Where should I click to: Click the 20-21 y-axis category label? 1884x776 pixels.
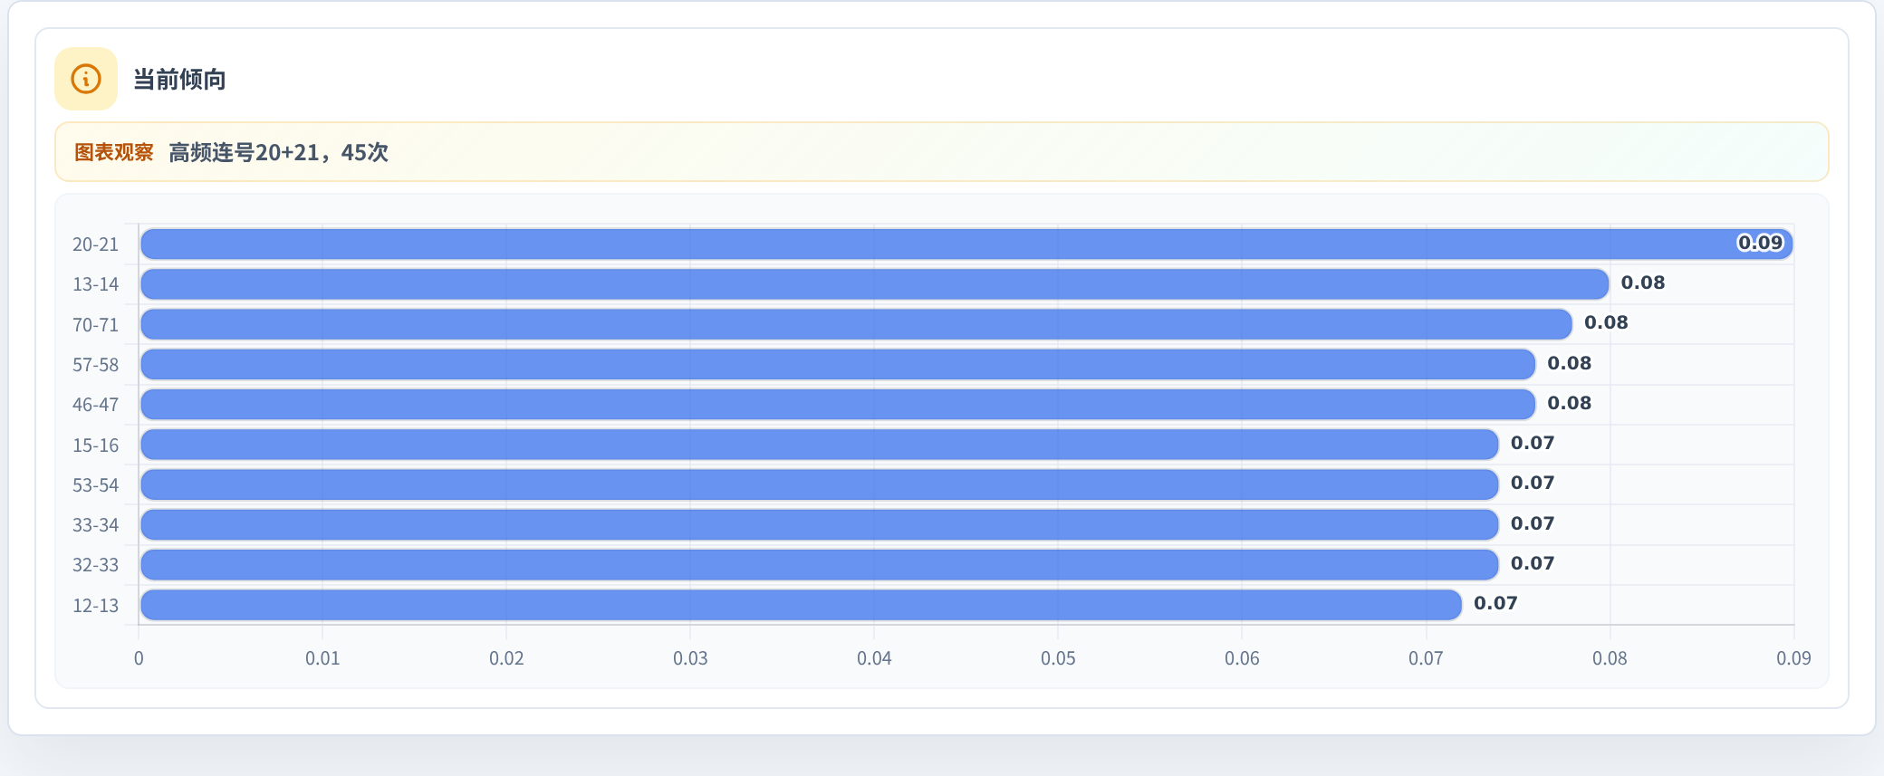95,244
